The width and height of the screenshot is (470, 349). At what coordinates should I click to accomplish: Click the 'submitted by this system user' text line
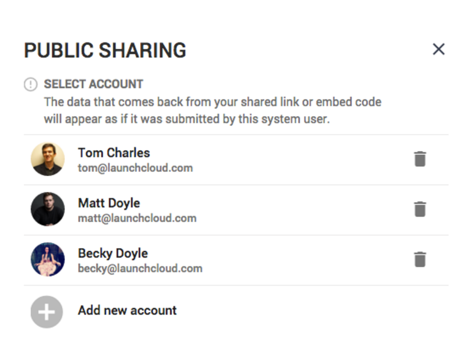tap(187, 119)
